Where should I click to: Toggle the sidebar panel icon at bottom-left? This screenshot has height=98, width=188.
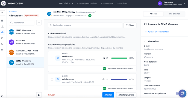coord(2,96)
